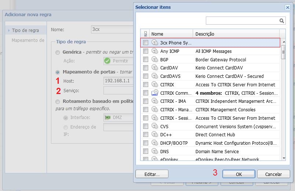Check the DNS checkbox
The width and height of the screenshot is (295, 191).
[x=145, y=151]
